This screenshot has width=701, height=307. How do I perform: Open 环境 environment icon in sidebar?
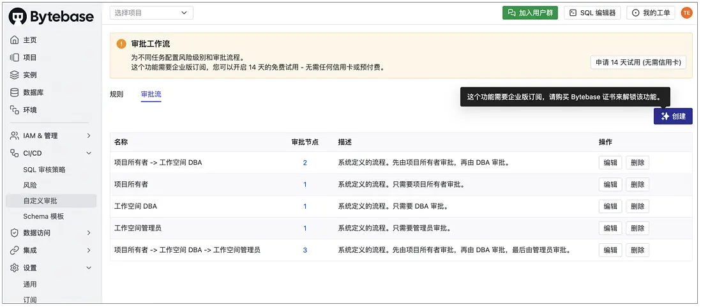14,110
